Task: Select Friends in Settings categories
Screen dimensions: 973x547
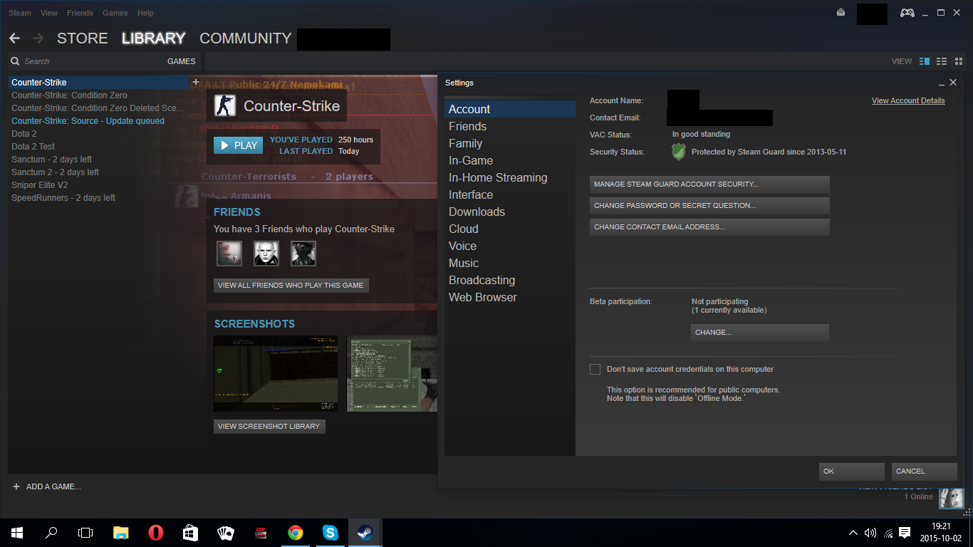Action: click(x=510, y=127)
